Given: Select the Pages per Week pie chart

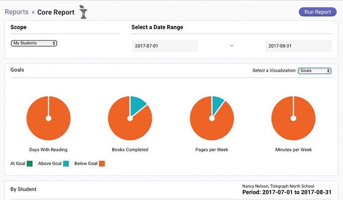Looking at the screenshot, I should [212, 119].
